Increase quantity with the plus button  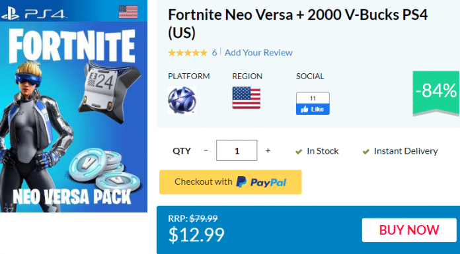click(x=268, y=150)
